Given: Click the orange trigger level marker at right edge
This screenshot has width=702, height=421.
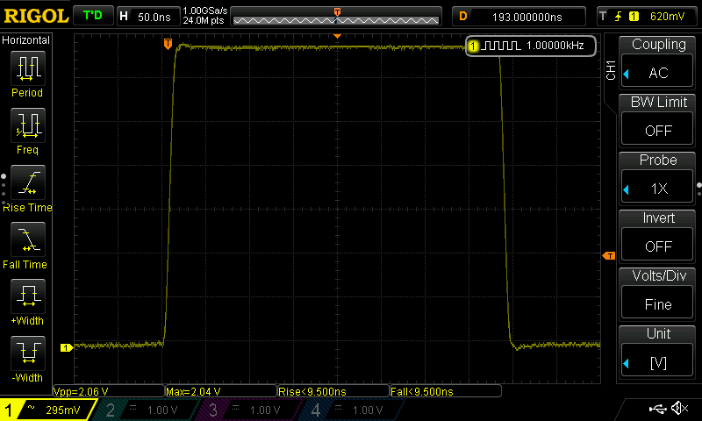Looking at the screenshot, I should [x=609, y=255].
